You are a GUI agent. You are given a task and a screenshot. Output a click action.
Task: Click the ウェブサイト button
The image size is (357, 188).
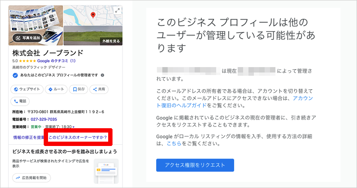click(x=27, y=89)
